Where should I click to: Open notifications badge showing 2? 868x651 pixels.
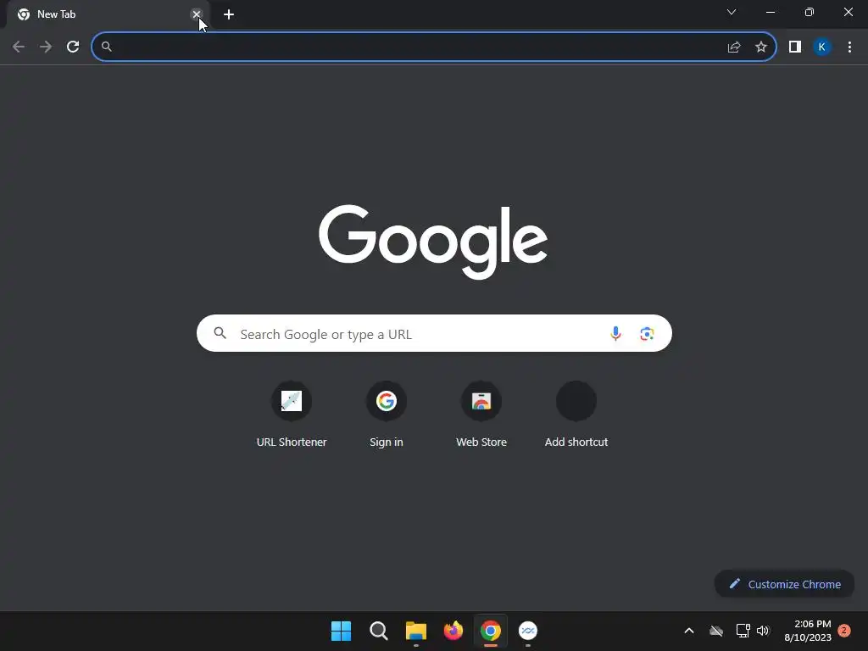(x=844, y=631)
